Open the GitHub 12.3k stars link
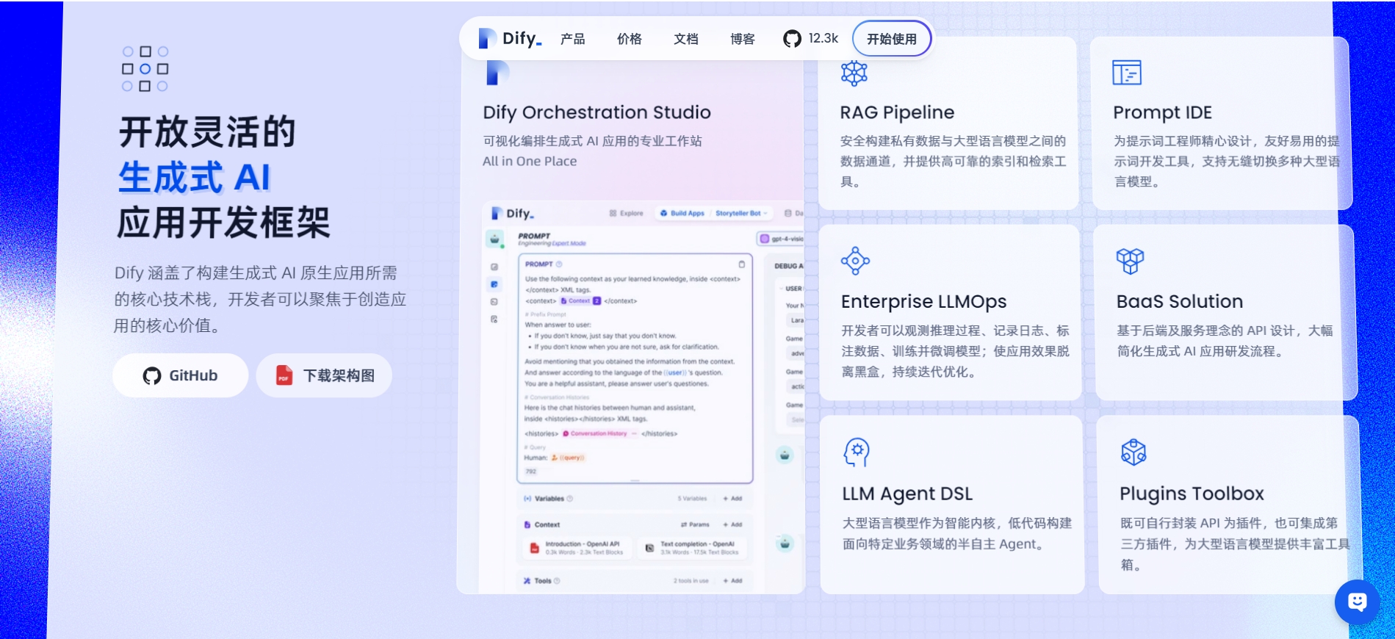 pos(810,38)
